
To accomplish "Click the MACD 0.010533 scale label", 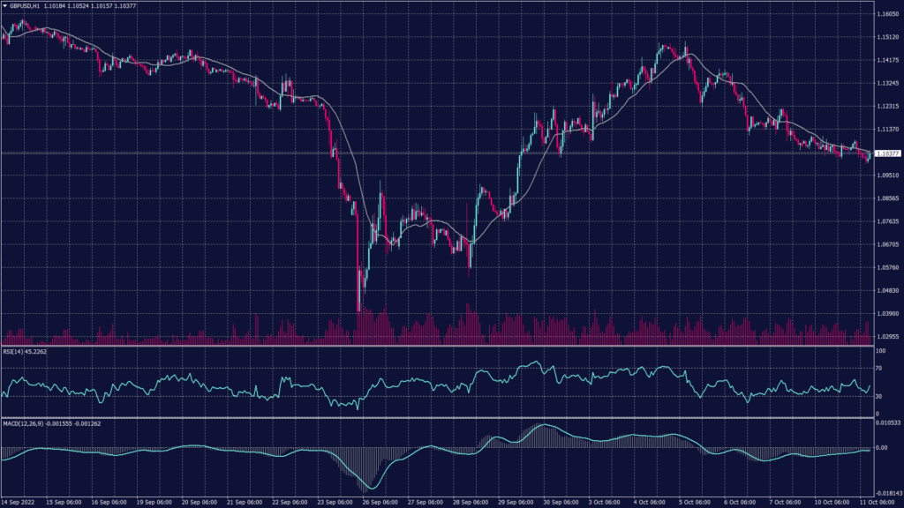I will (887, 423).
